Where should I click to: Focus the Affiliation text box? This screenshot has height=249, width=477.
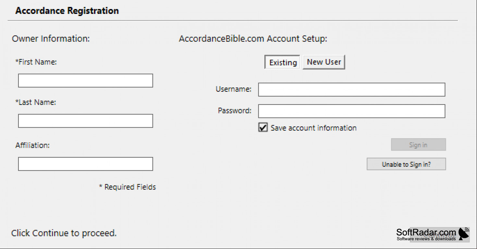click(85, 164)
